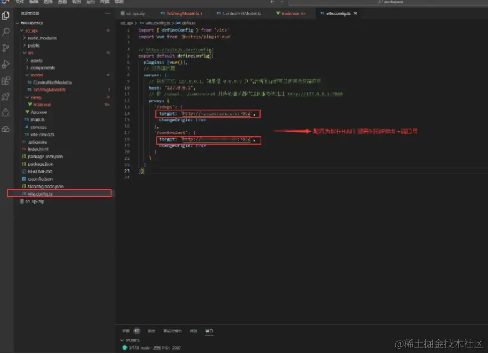This screenshot has width=488, height=354.
Task: Open README.md in the file tree
Action: pyautogui.click(x=40, y=171)
